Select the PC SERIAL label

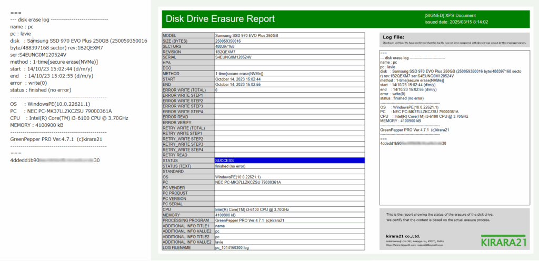[x=188, y=204]
